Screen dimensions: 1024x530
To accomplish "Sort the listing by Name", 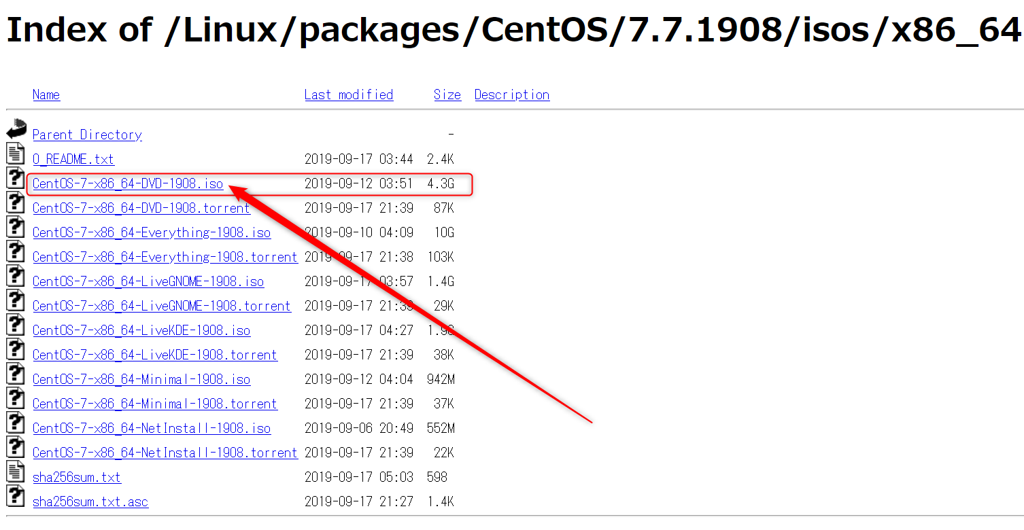I will [x=46, y=94].
